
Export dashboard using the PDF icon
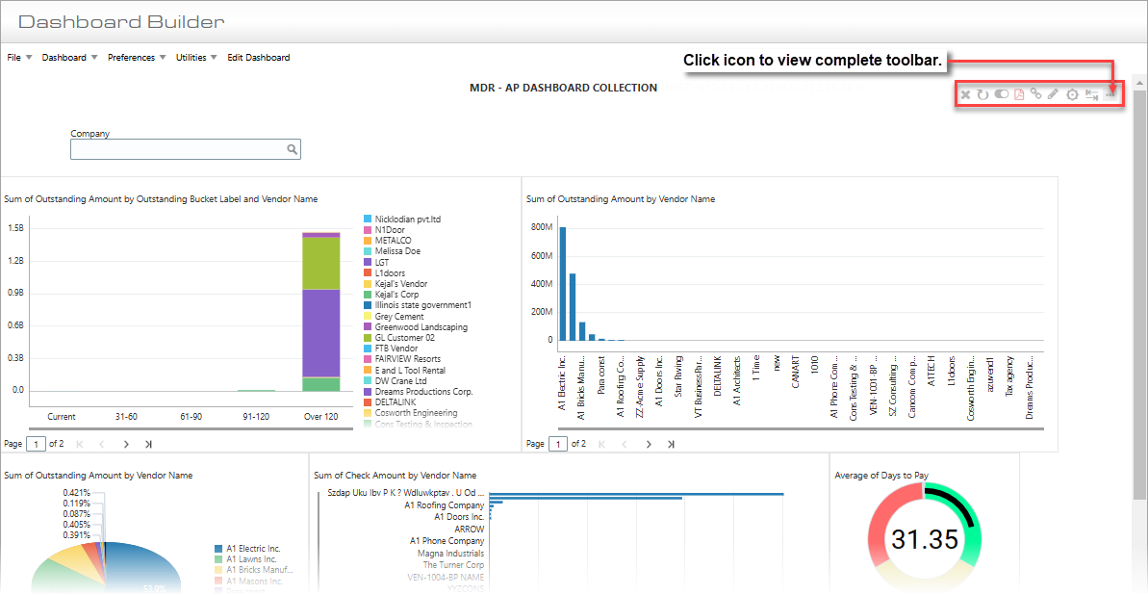click(1019, 94)
